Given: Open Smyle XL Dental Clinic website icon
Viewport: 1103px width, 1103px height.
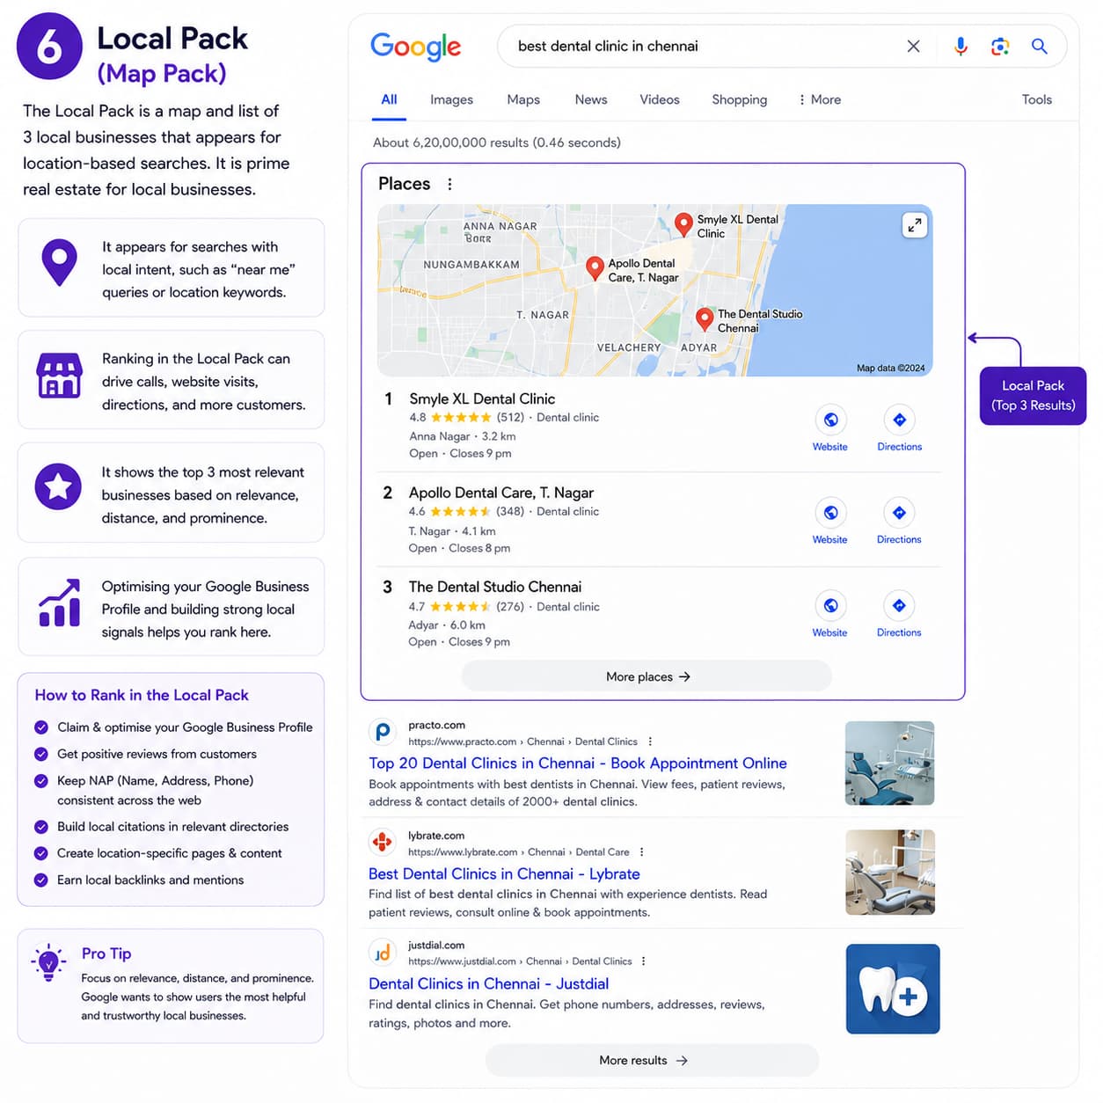Looking at the screenshot, I should tap(830, 420).
